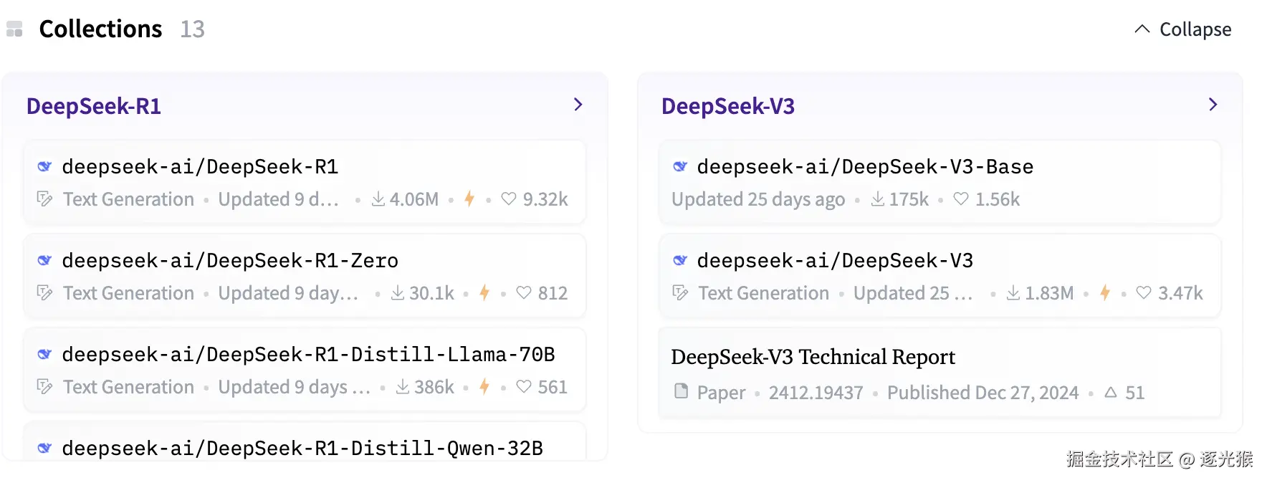This screenshot has width=1267, height=483.
Task: Click the download icon on DeepSeek-R1-Zero
Action: tap(398, 292)
